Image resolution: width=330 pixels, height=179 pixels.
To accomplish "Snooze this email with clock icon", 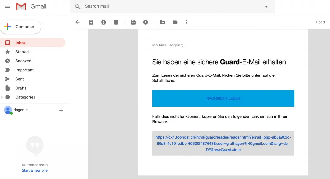I will point(146,22).
